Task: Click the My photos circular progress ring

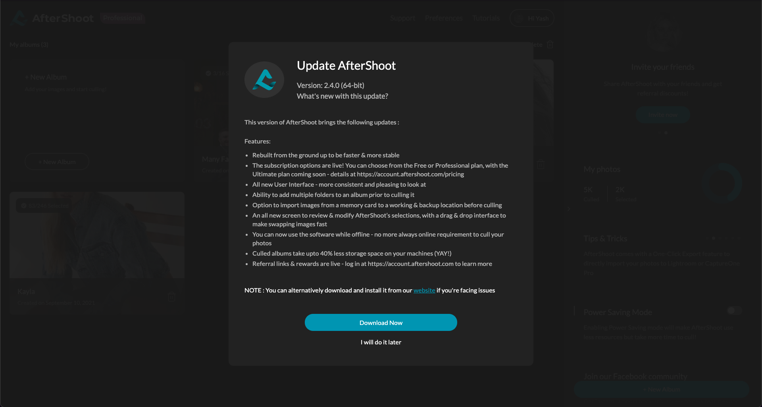Action: 722,183
